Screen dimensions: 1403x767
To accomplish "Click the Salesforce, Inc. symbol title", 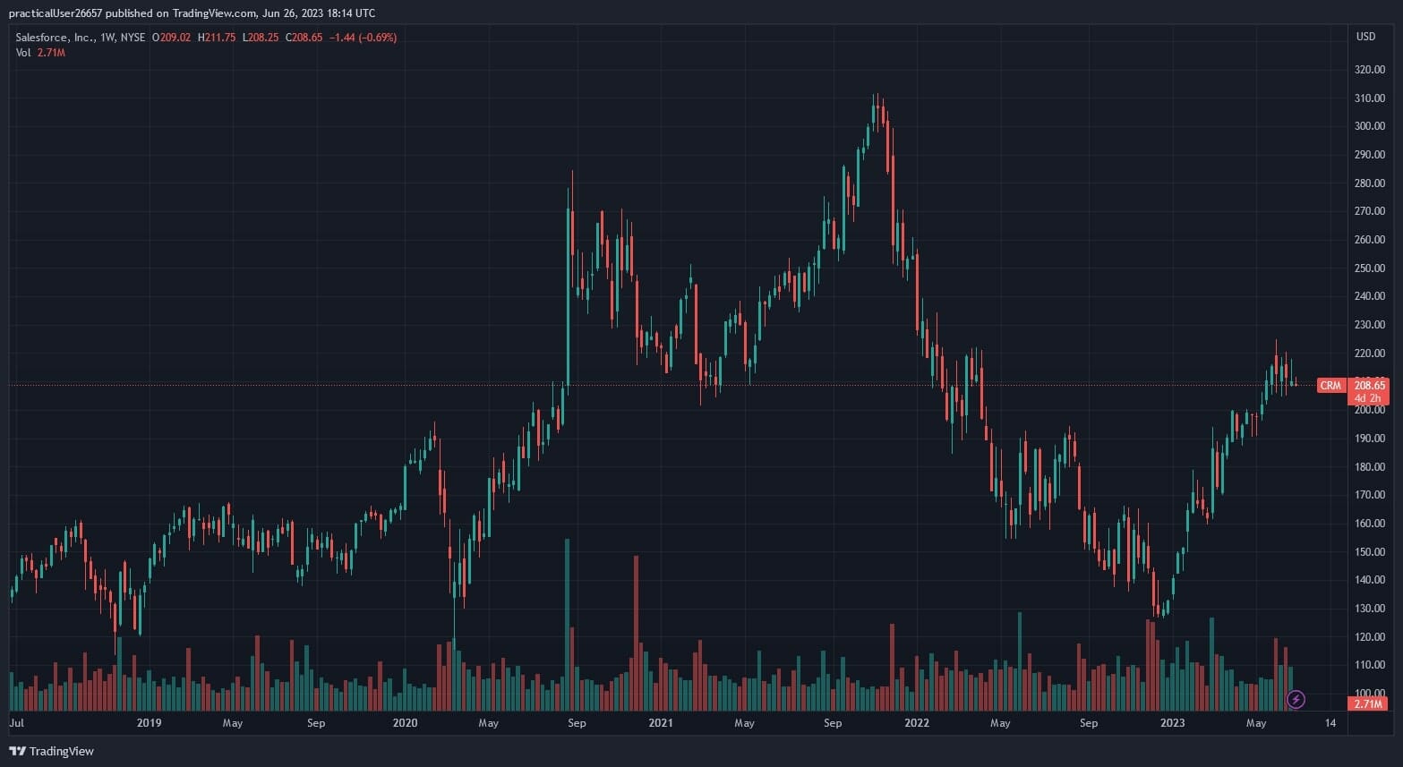I will [56, 38].
